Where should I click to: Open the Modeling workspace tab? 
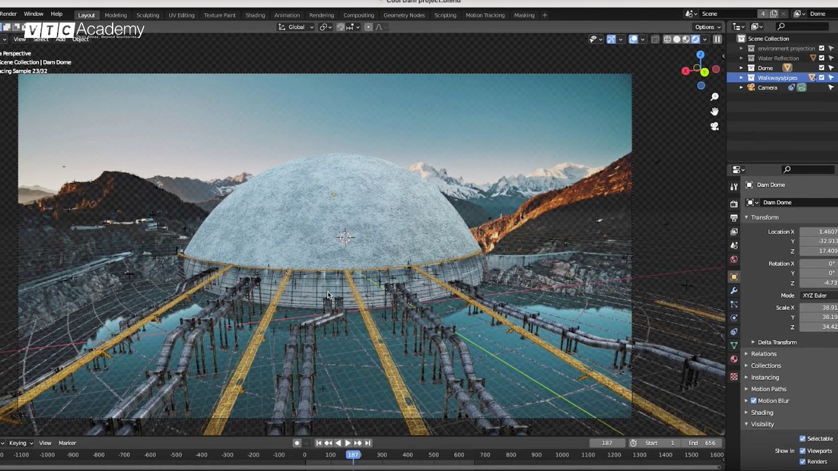pos(115,15)
